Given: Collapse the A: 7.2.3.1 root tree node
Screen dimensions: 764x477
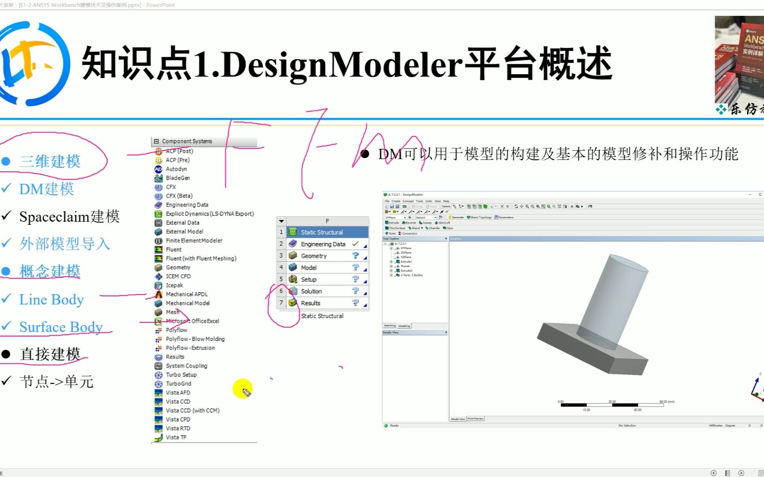Looking at the screenshot, I should point(385,243).
